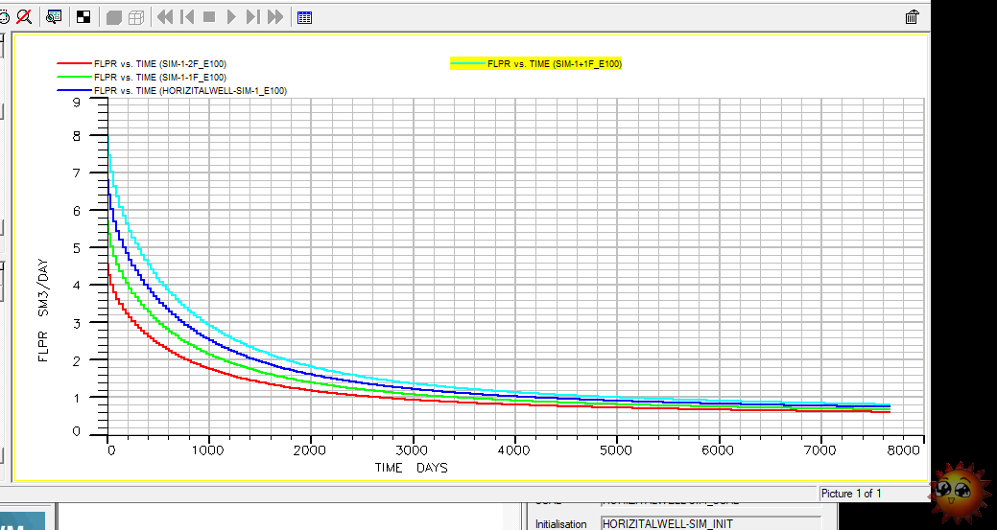The height and width of the screenshot is (530, 997).
Task: Click the play forward triangle button
Action: tap(231, 17)
